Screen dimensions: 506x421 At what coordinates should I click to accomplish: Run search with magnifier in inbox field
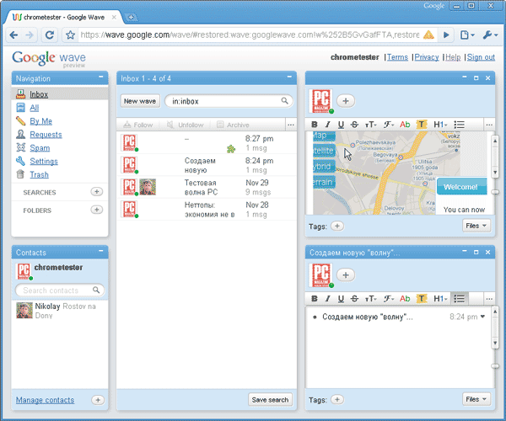[x=284, y=101]
